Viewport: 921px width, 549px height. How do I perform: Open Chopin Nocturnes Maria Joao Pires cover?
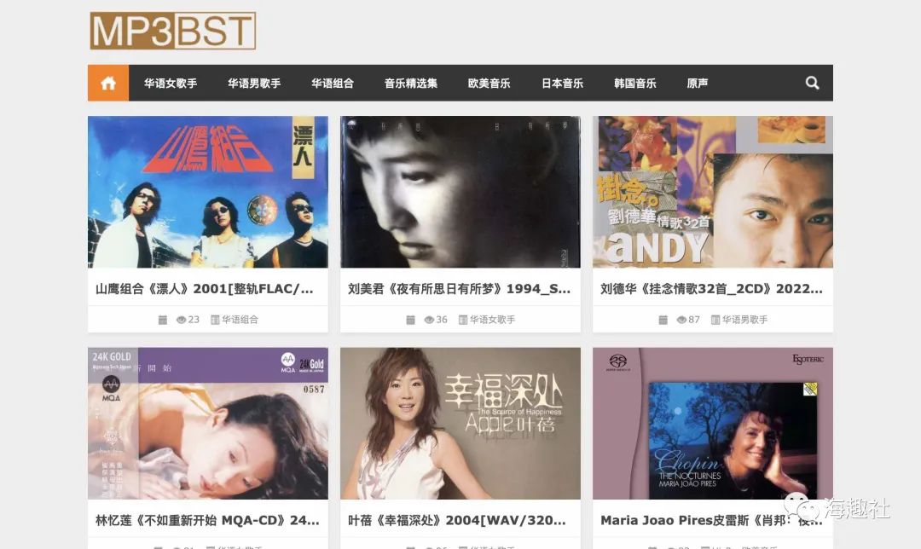click(x=712, y=424)
